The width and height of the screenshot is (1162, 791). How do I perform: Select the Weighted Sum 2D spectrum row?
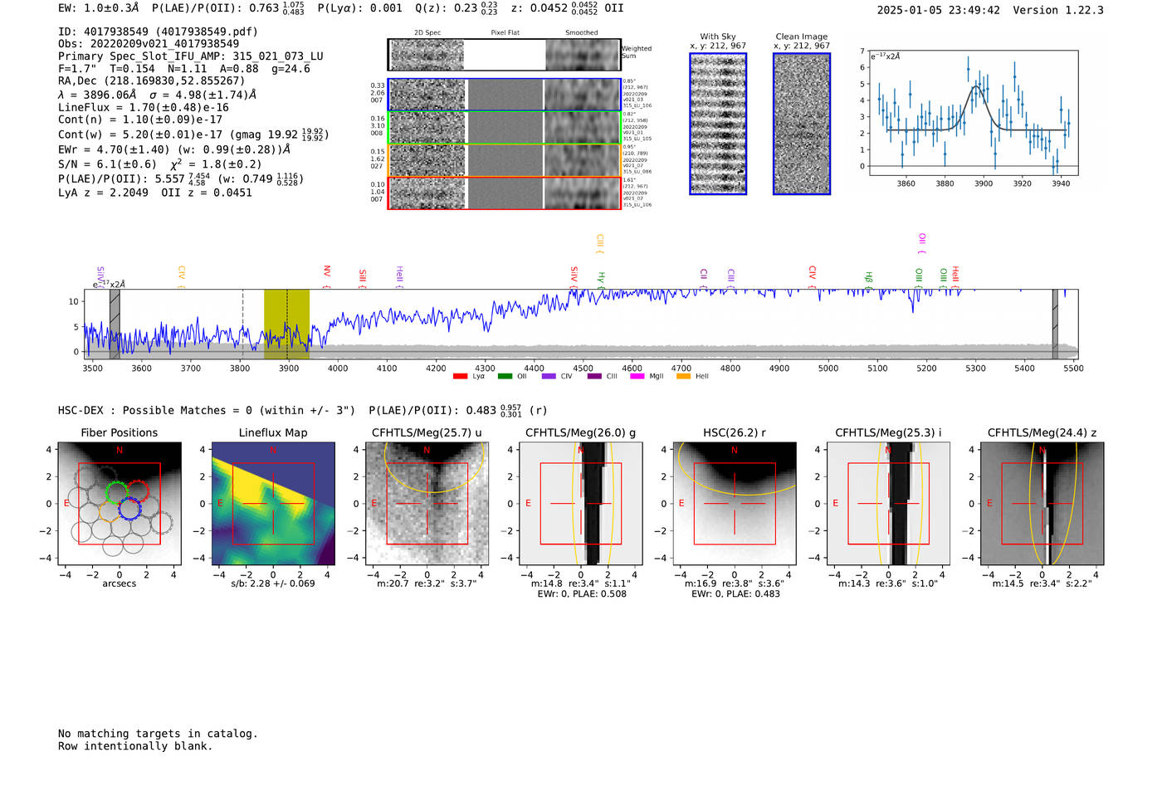pos(504,55)
